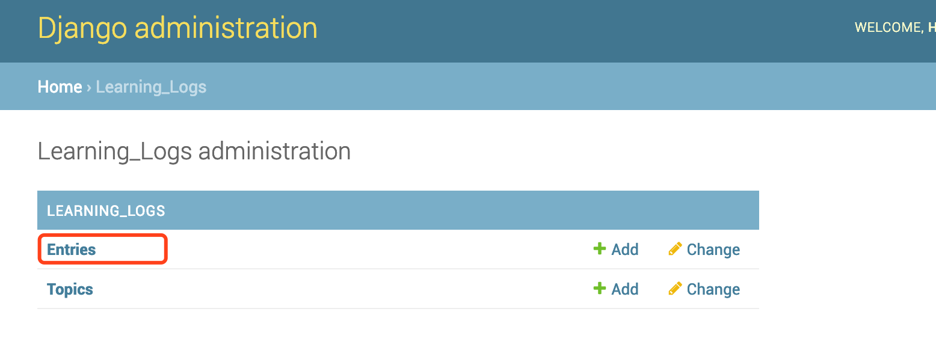The height and width of the screenshot is (356, 936).
Task: Open the LEARNING_LOGS module header link
Action: coord(106,211)
